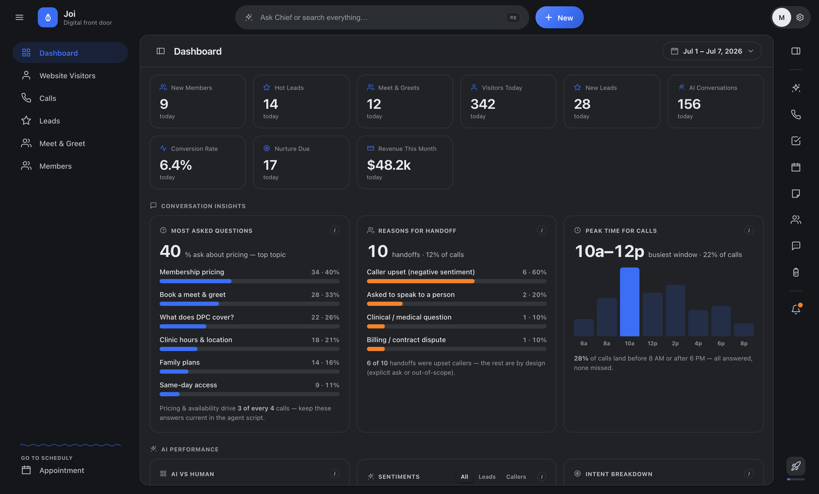
Task: Open the Hot Leads card
Action: pos(301,101)
